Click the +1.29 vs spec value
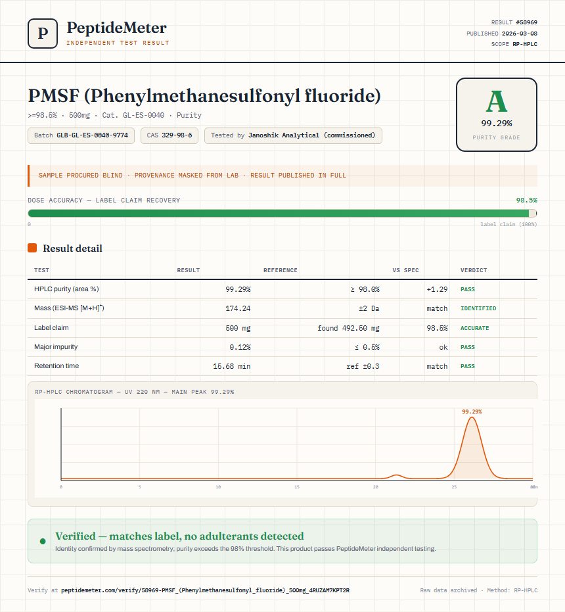Screen dimensions: 565x612 (437, 289)
